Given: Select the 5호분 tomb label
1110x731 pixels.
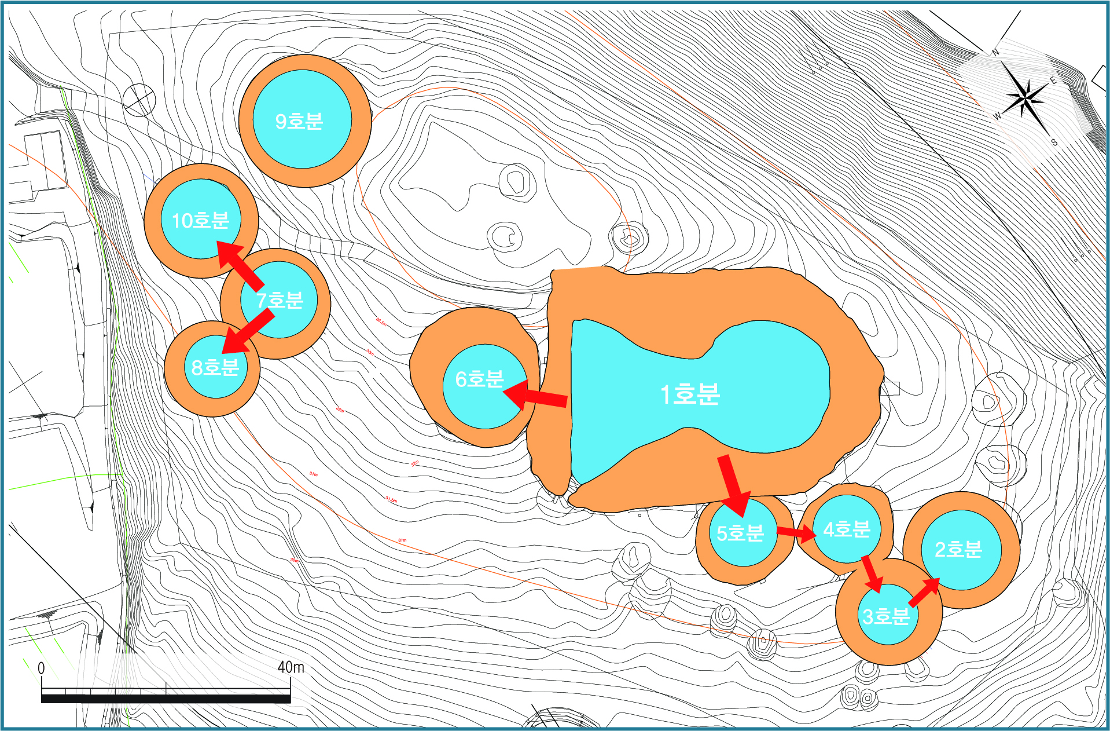Looking at the screenshot, I should [x=740, y=533].
